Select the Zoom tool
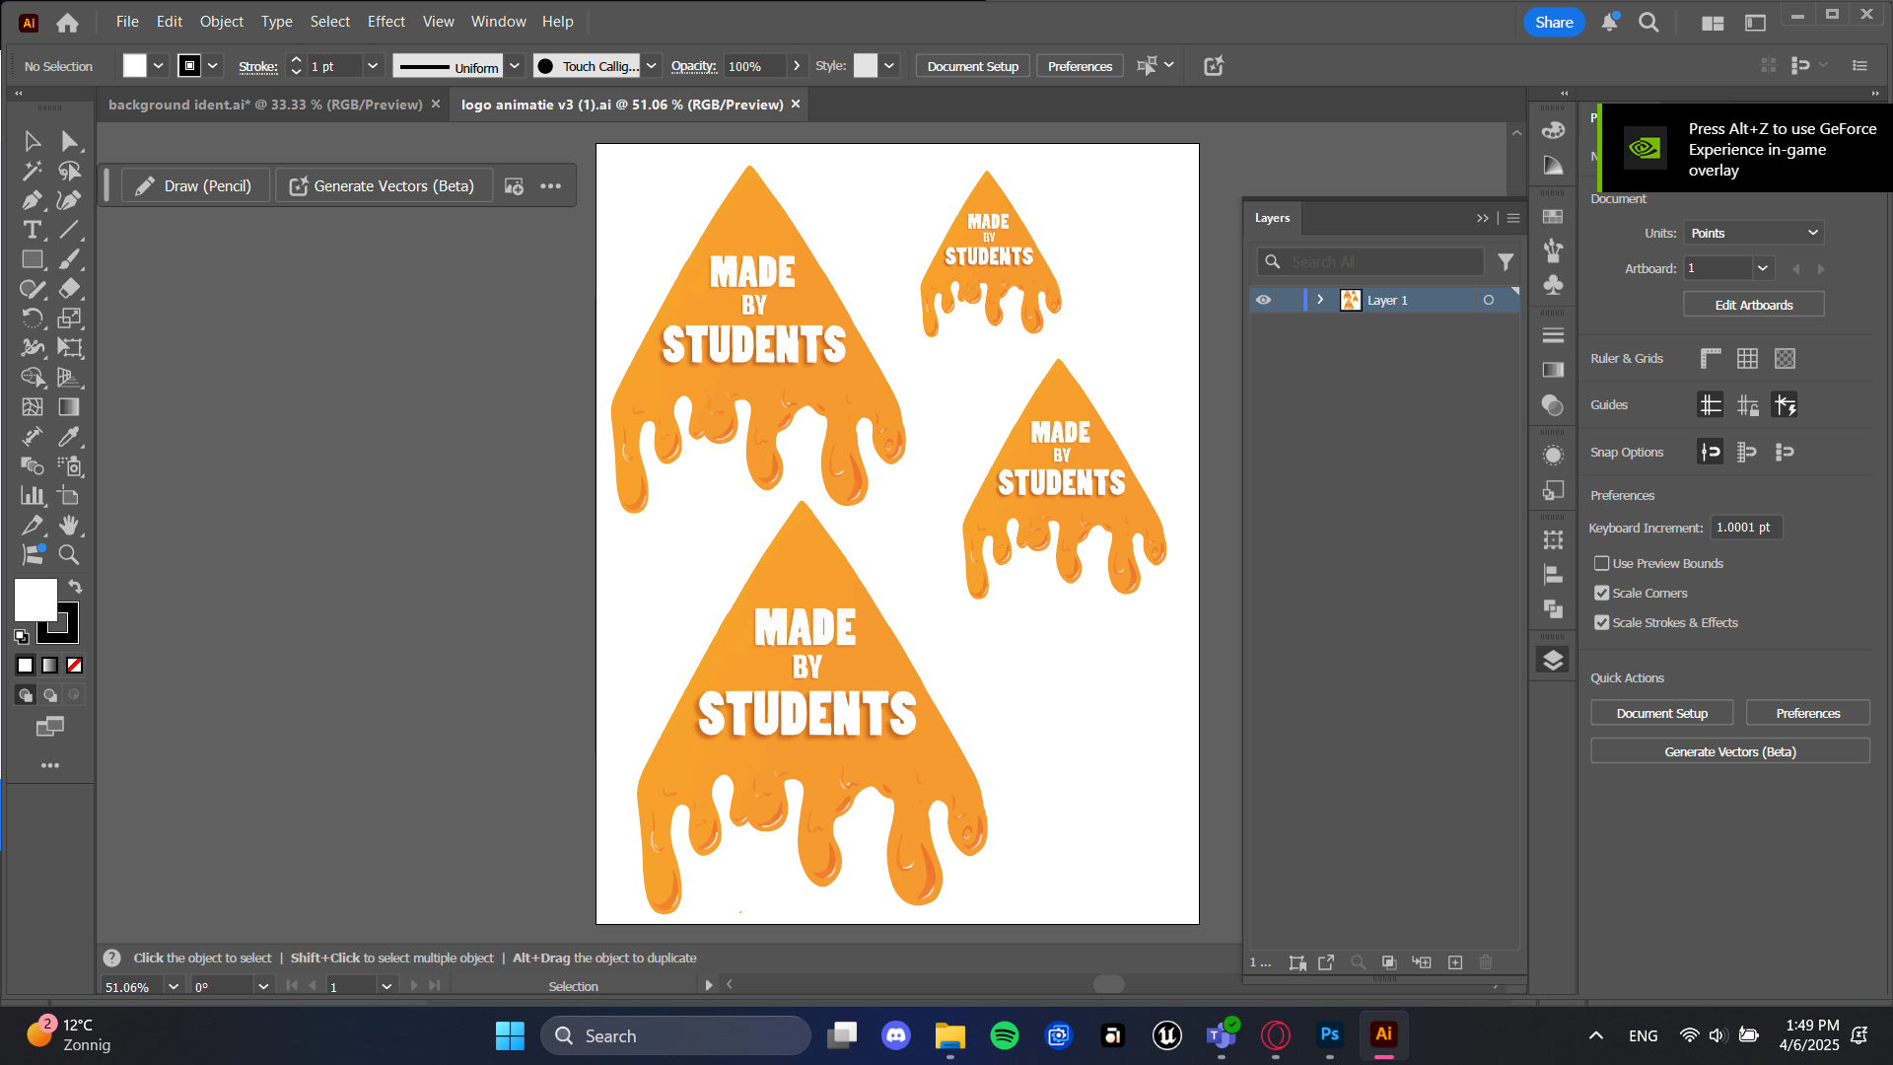Viewport: 1893px width, 1065px height. (69, 555)
